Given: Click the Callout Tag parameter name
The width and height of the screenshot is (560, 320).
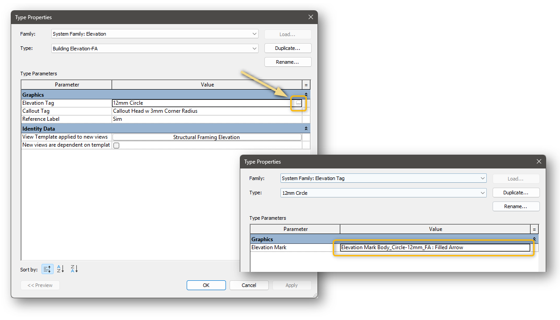Looking at the screenshot, I should click(36, 111).
